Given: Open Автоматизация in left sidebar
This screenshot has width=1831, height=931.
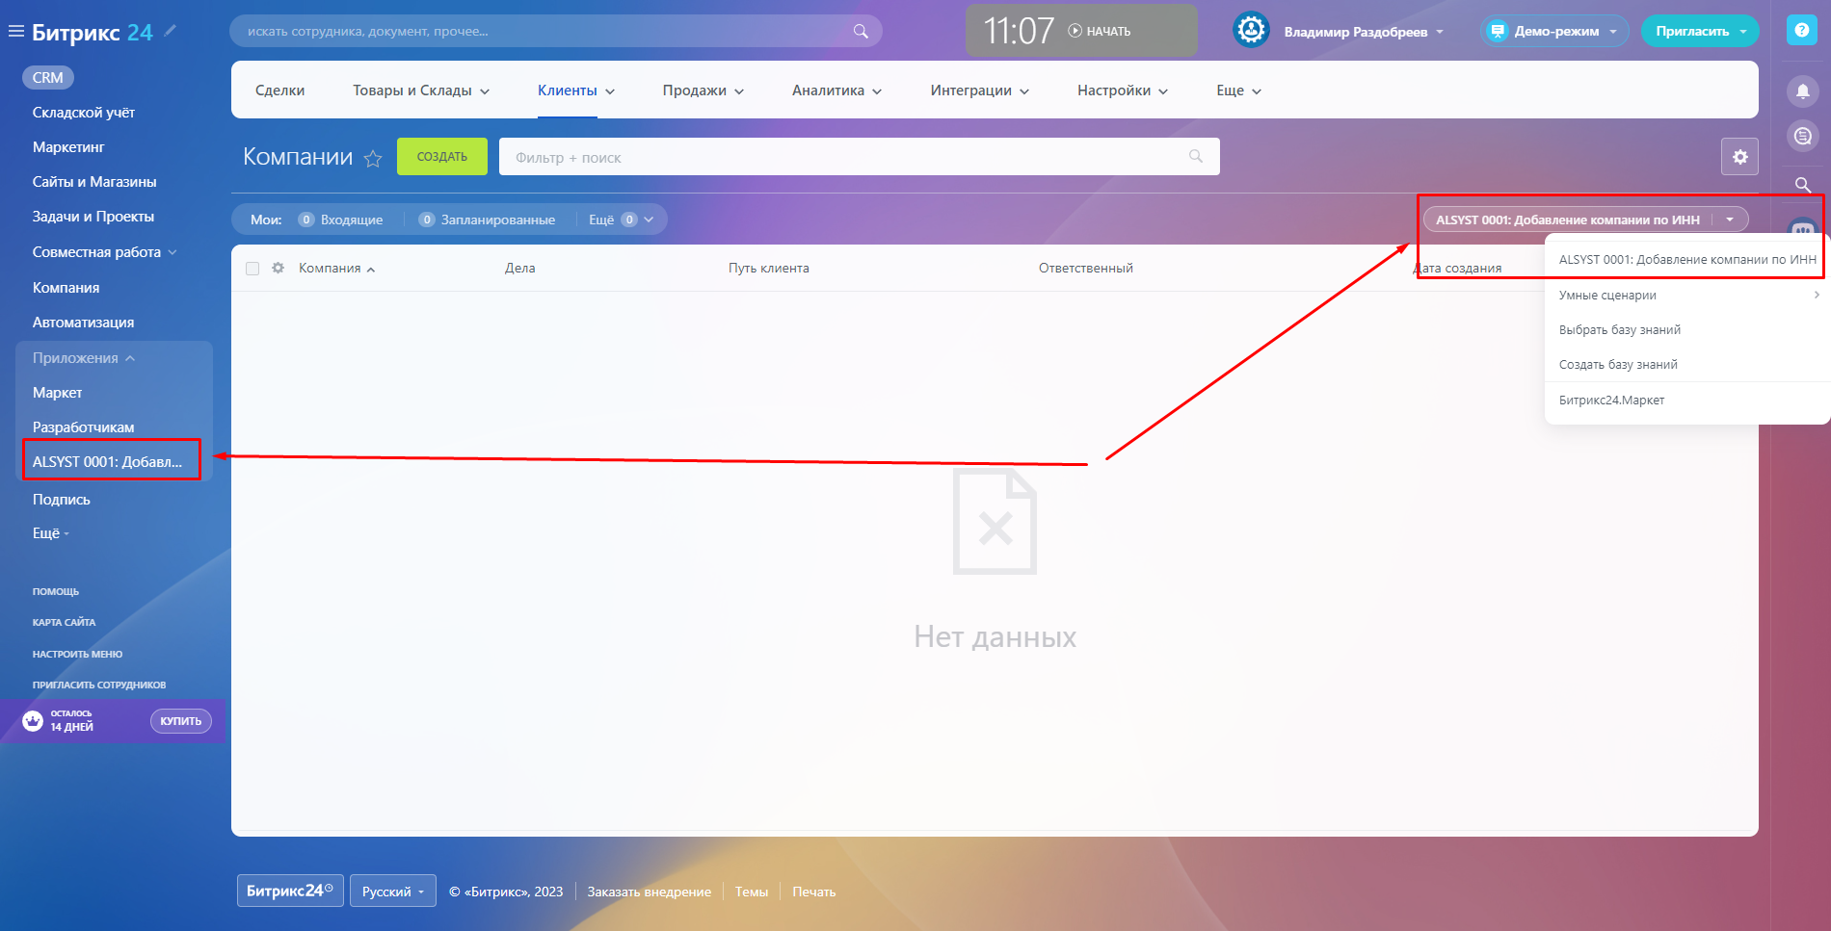Looking at the screenshot, I should [x=84, y=323].
